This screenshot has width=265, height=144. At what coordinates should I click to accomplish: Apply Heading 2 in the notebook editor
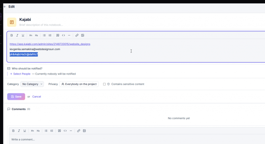pyautogui.click(x=37, y=35)
